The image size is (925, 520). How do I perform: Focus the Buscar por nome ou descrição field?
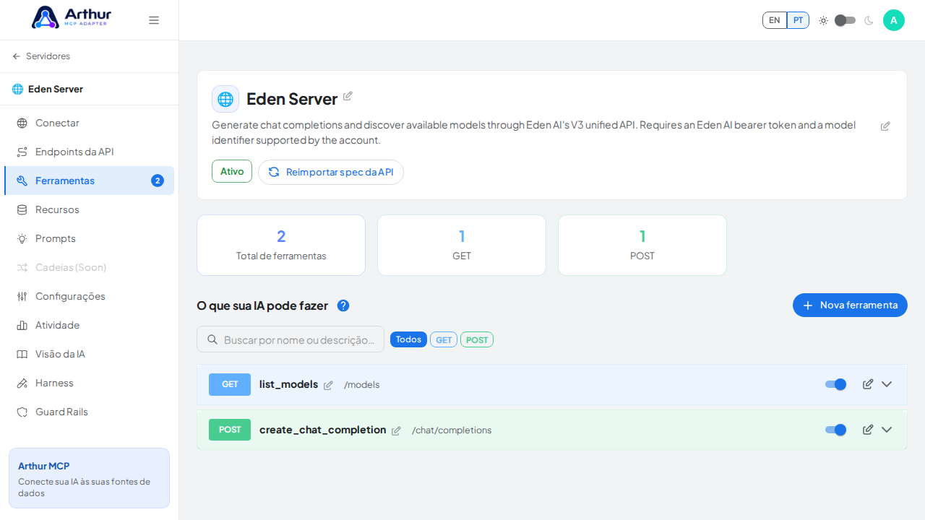[x=291, y=339]
